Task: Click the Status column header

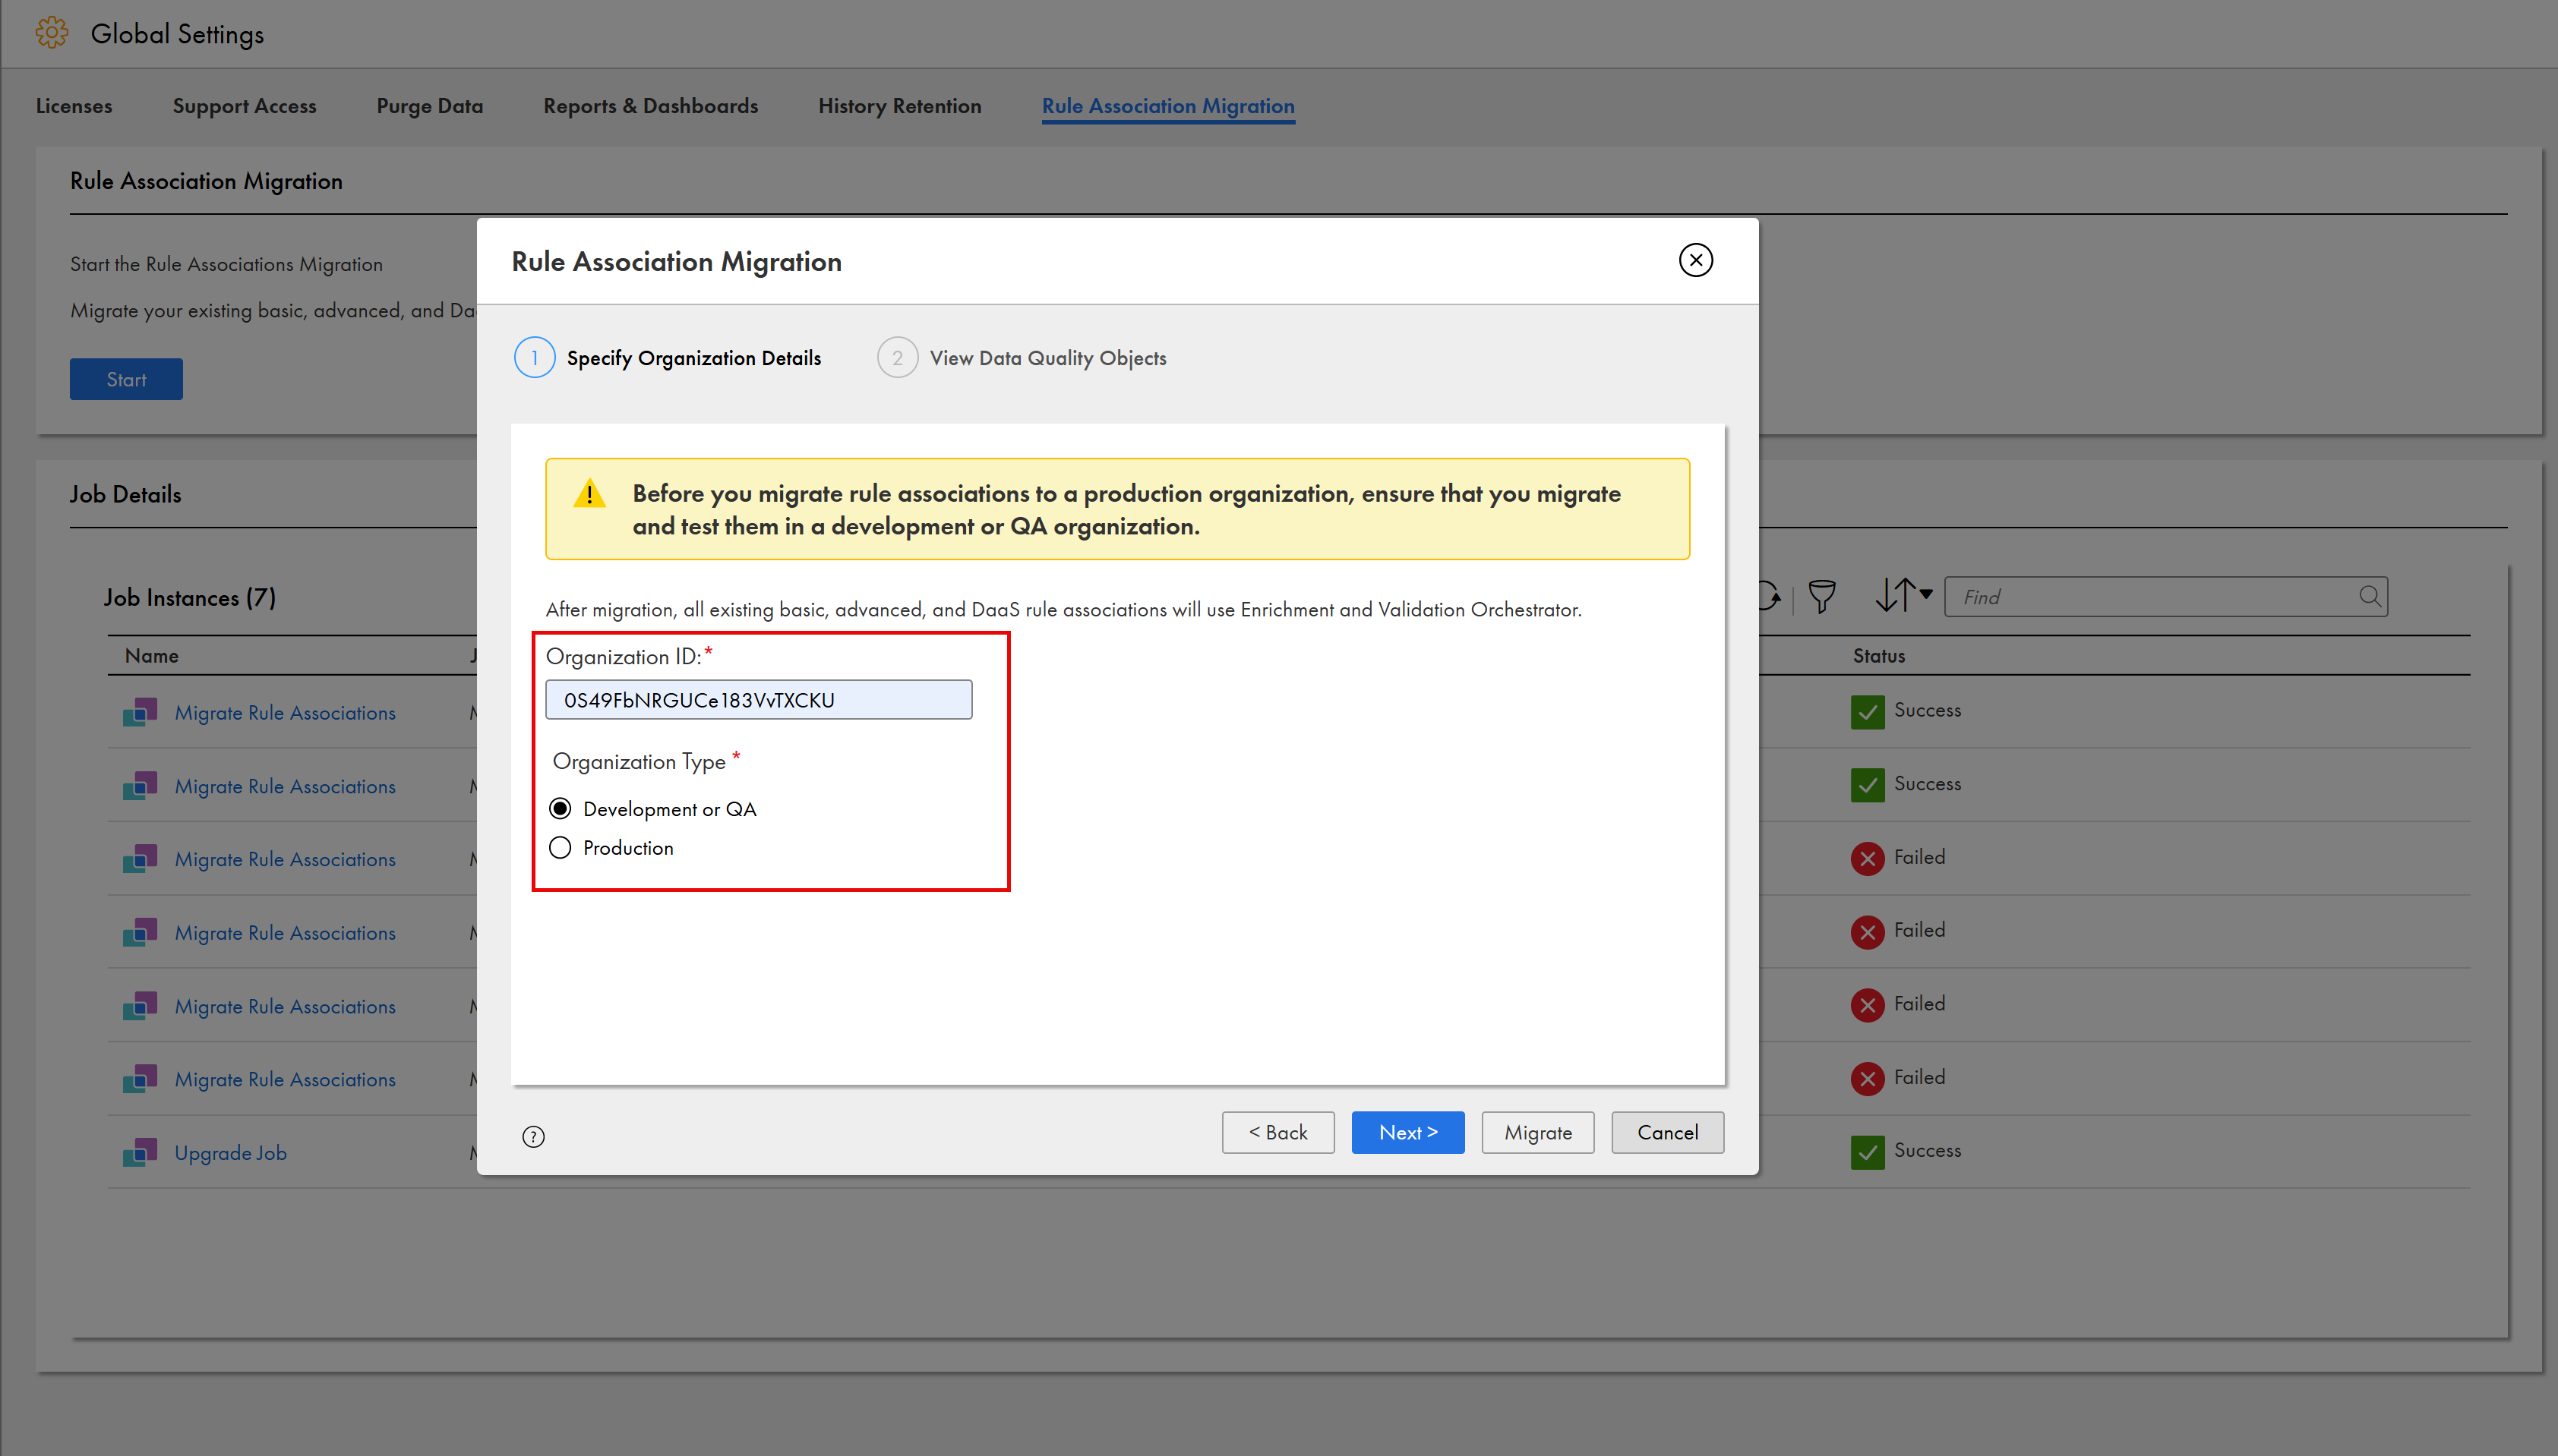Action: click(x=1879, y=656)
